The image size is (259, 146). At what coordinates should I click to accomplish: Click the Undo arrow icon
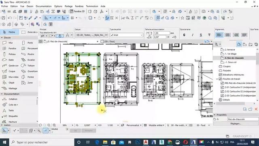tap(10, 18)
